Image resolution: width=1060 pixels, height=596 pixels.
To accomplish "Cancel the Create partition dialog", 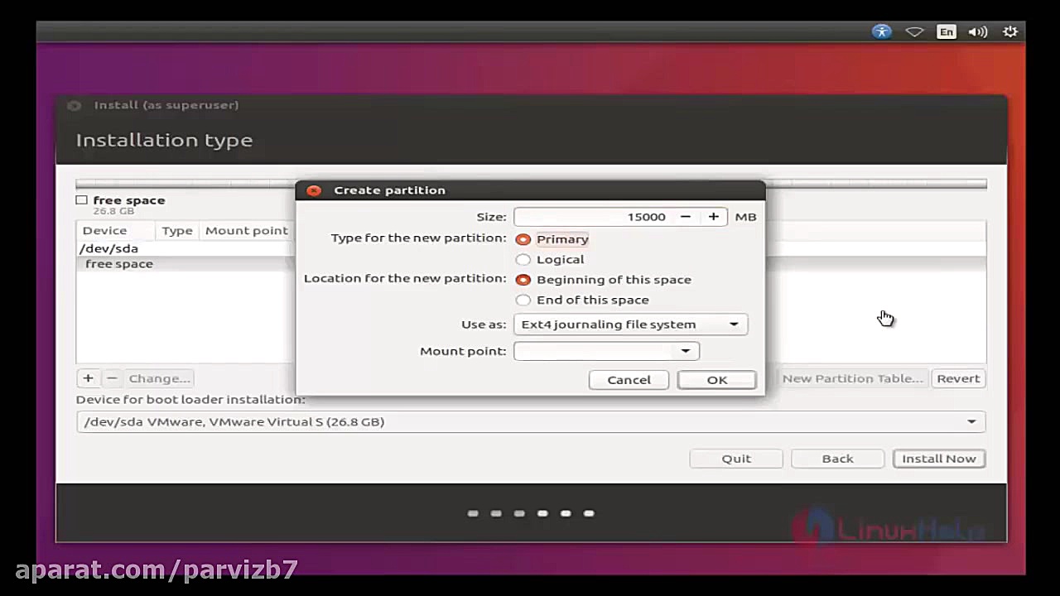I will pos(629,379).
